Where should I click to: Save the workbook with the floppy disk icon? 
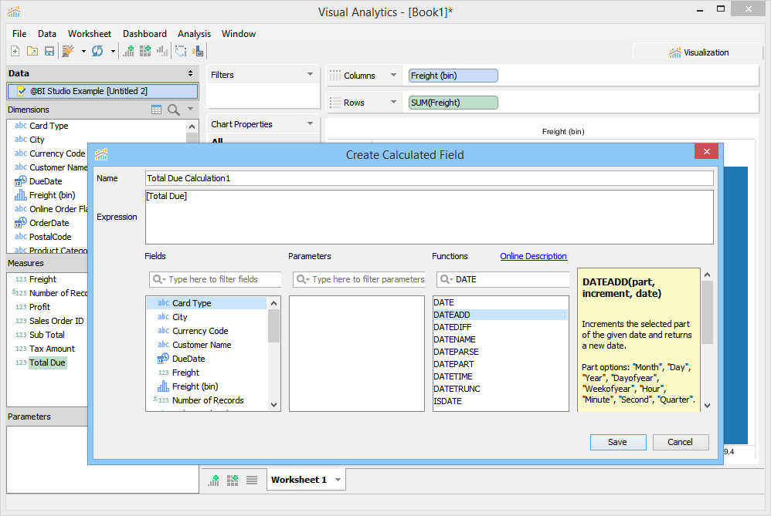click(49, 52)
